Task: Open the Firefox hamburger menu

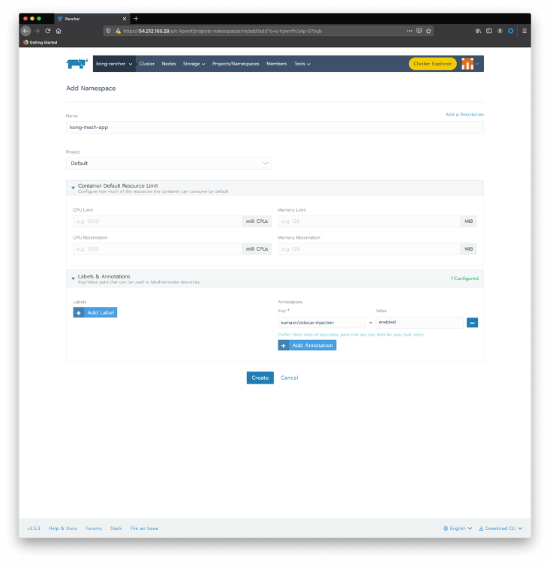Action: pyautogui.click(x=524, y=31)
